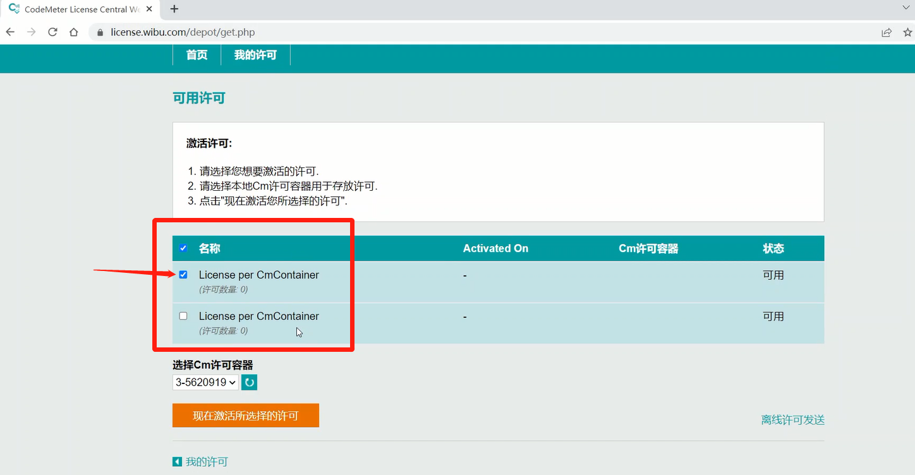Click the 选择Cm许可容器 label
The height and width of the screenshot is (475, 915).
tap(213, 364)
